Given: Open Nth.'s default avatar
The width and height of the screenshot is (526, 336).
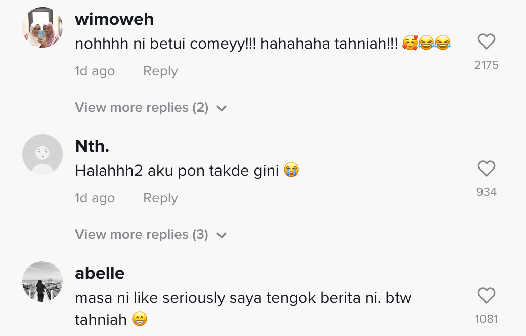Looking at the screenshot, I should [42, 154].
